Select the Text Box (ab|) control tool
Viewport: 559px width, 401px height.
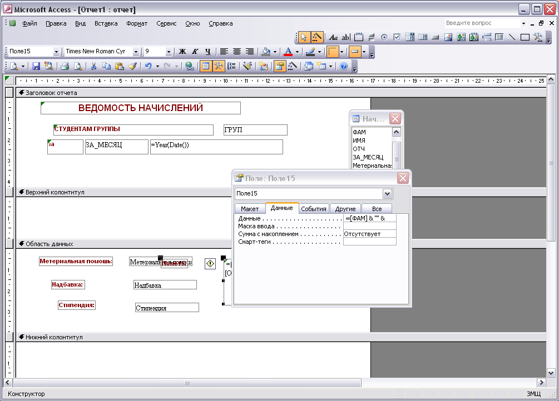[x=346, y=37]
